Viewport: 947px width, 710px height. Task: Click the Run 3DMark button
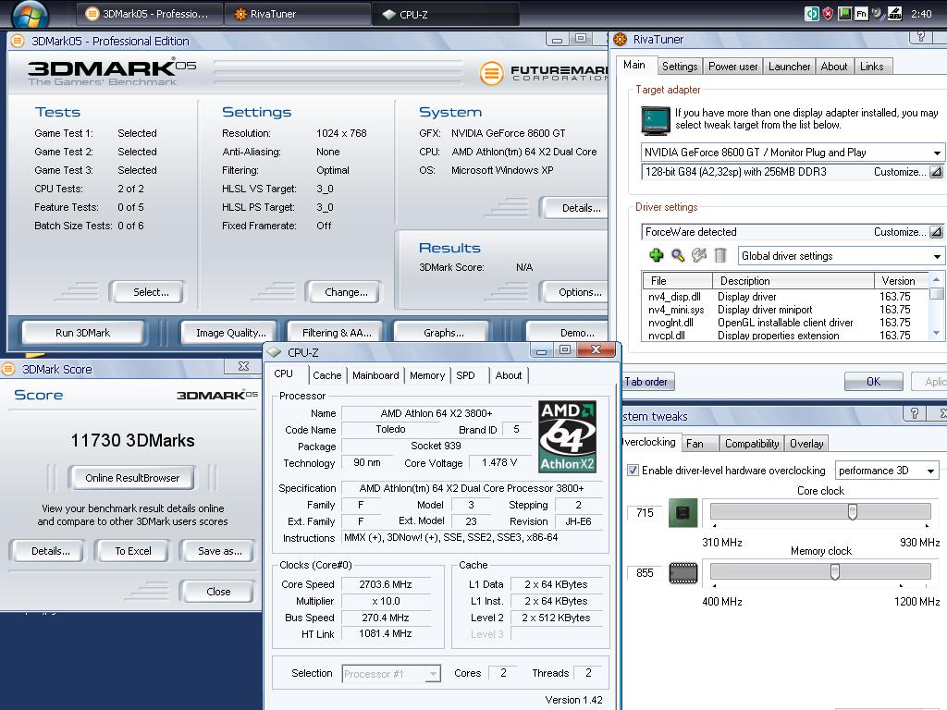point(82,333)
